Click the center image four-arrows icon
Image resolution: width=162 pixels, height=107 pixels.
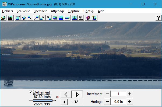point(24,18)
